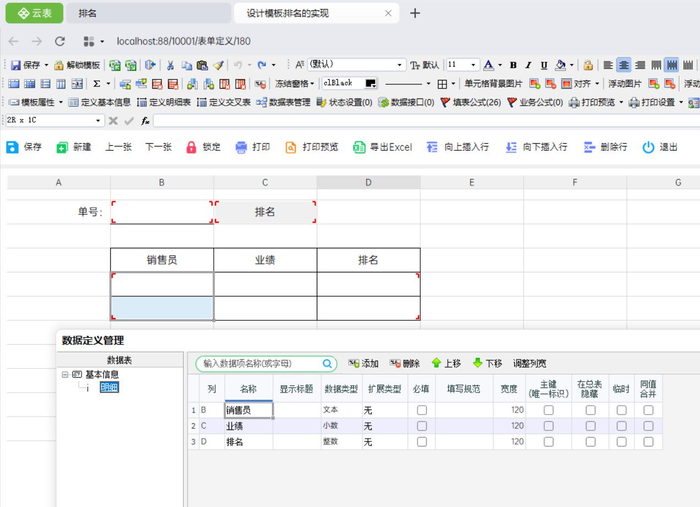Click the cell lock padlock icon
Screen dimensions: 700x507
tap(588, 65)
